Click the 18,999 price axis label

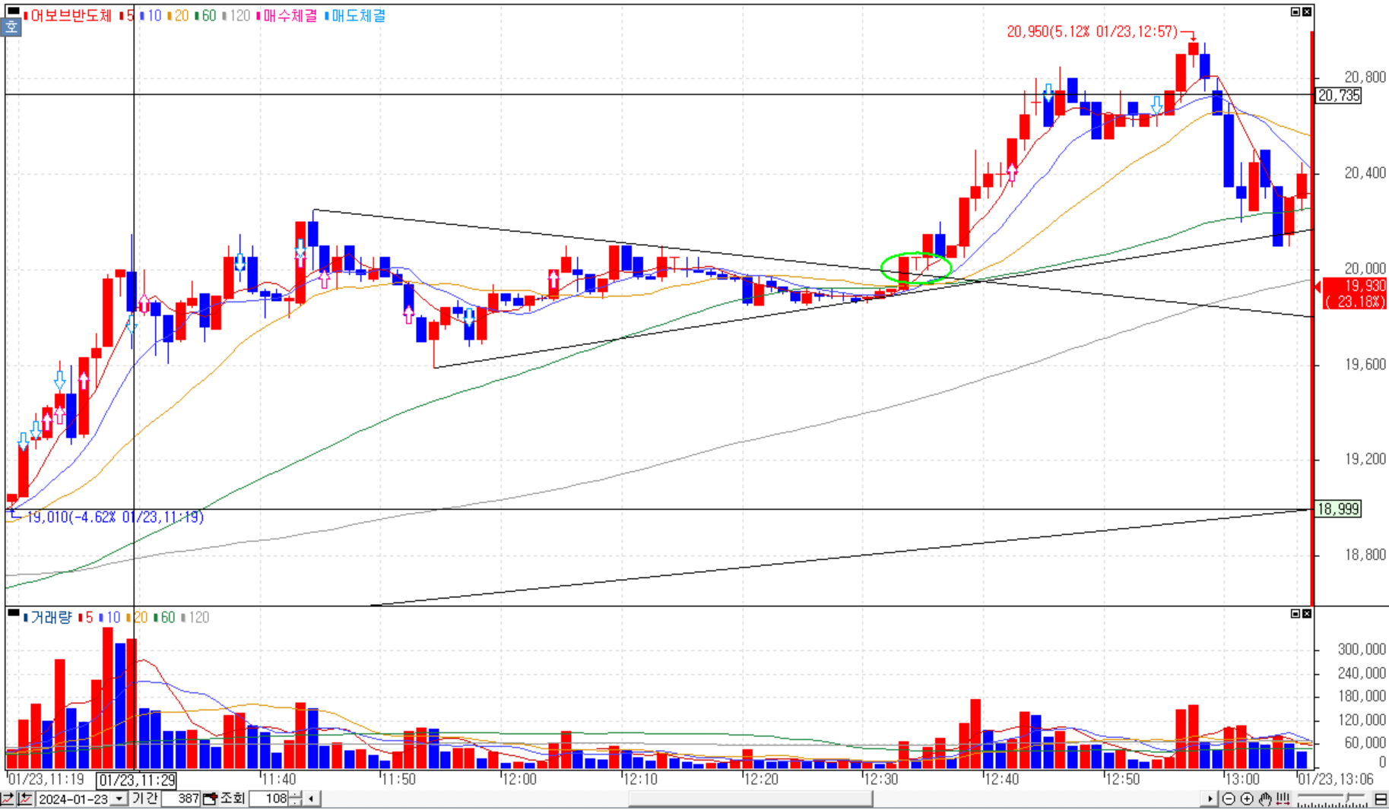(x=1339, y=509)
